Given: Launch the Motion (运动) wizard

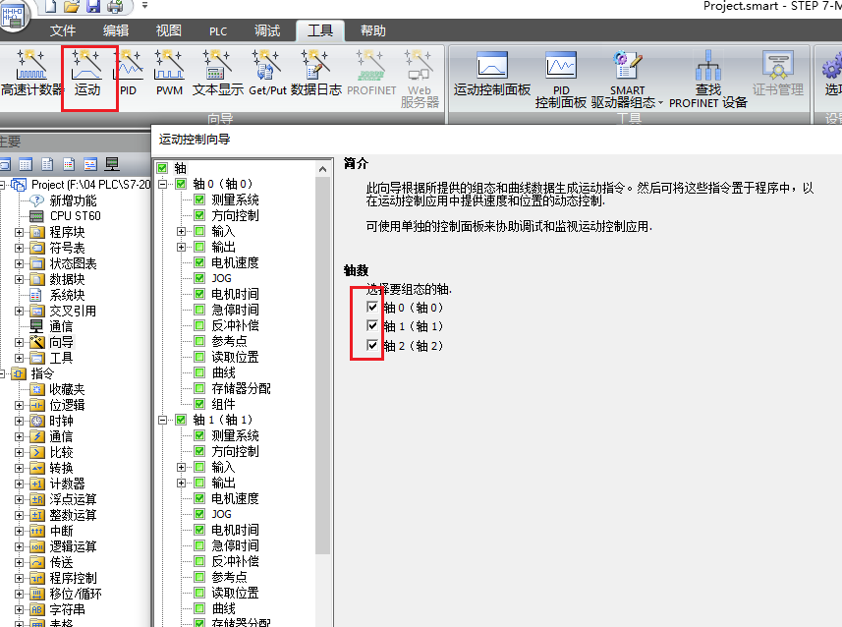Looking at the screenshot, I should [x=87, y=73].
